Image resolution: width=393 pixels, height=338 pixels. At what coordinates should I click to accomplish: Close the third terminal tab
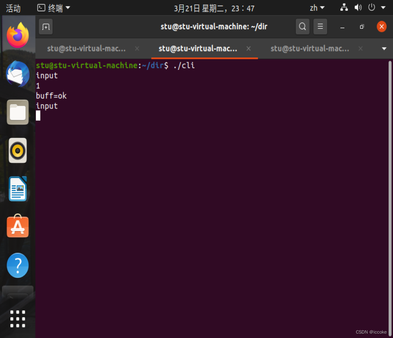tap(360, 48)
